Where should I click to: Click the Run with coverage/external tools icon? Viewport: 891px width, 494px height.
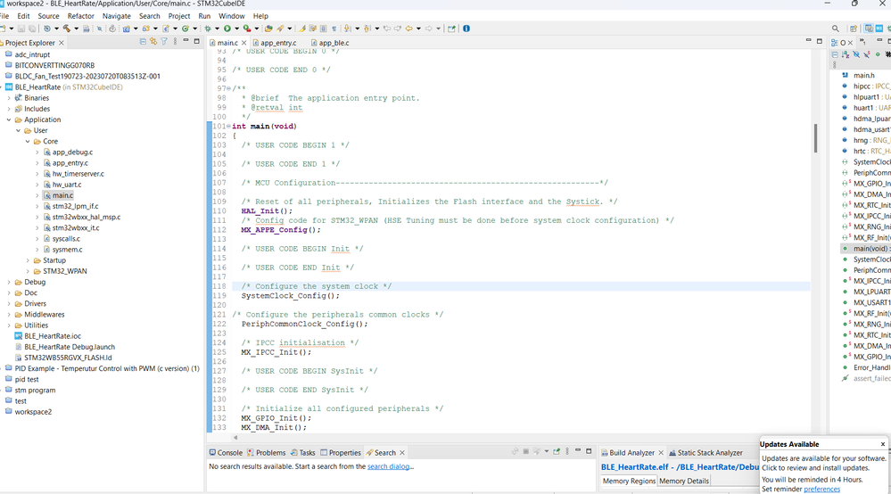pos(247,29)
